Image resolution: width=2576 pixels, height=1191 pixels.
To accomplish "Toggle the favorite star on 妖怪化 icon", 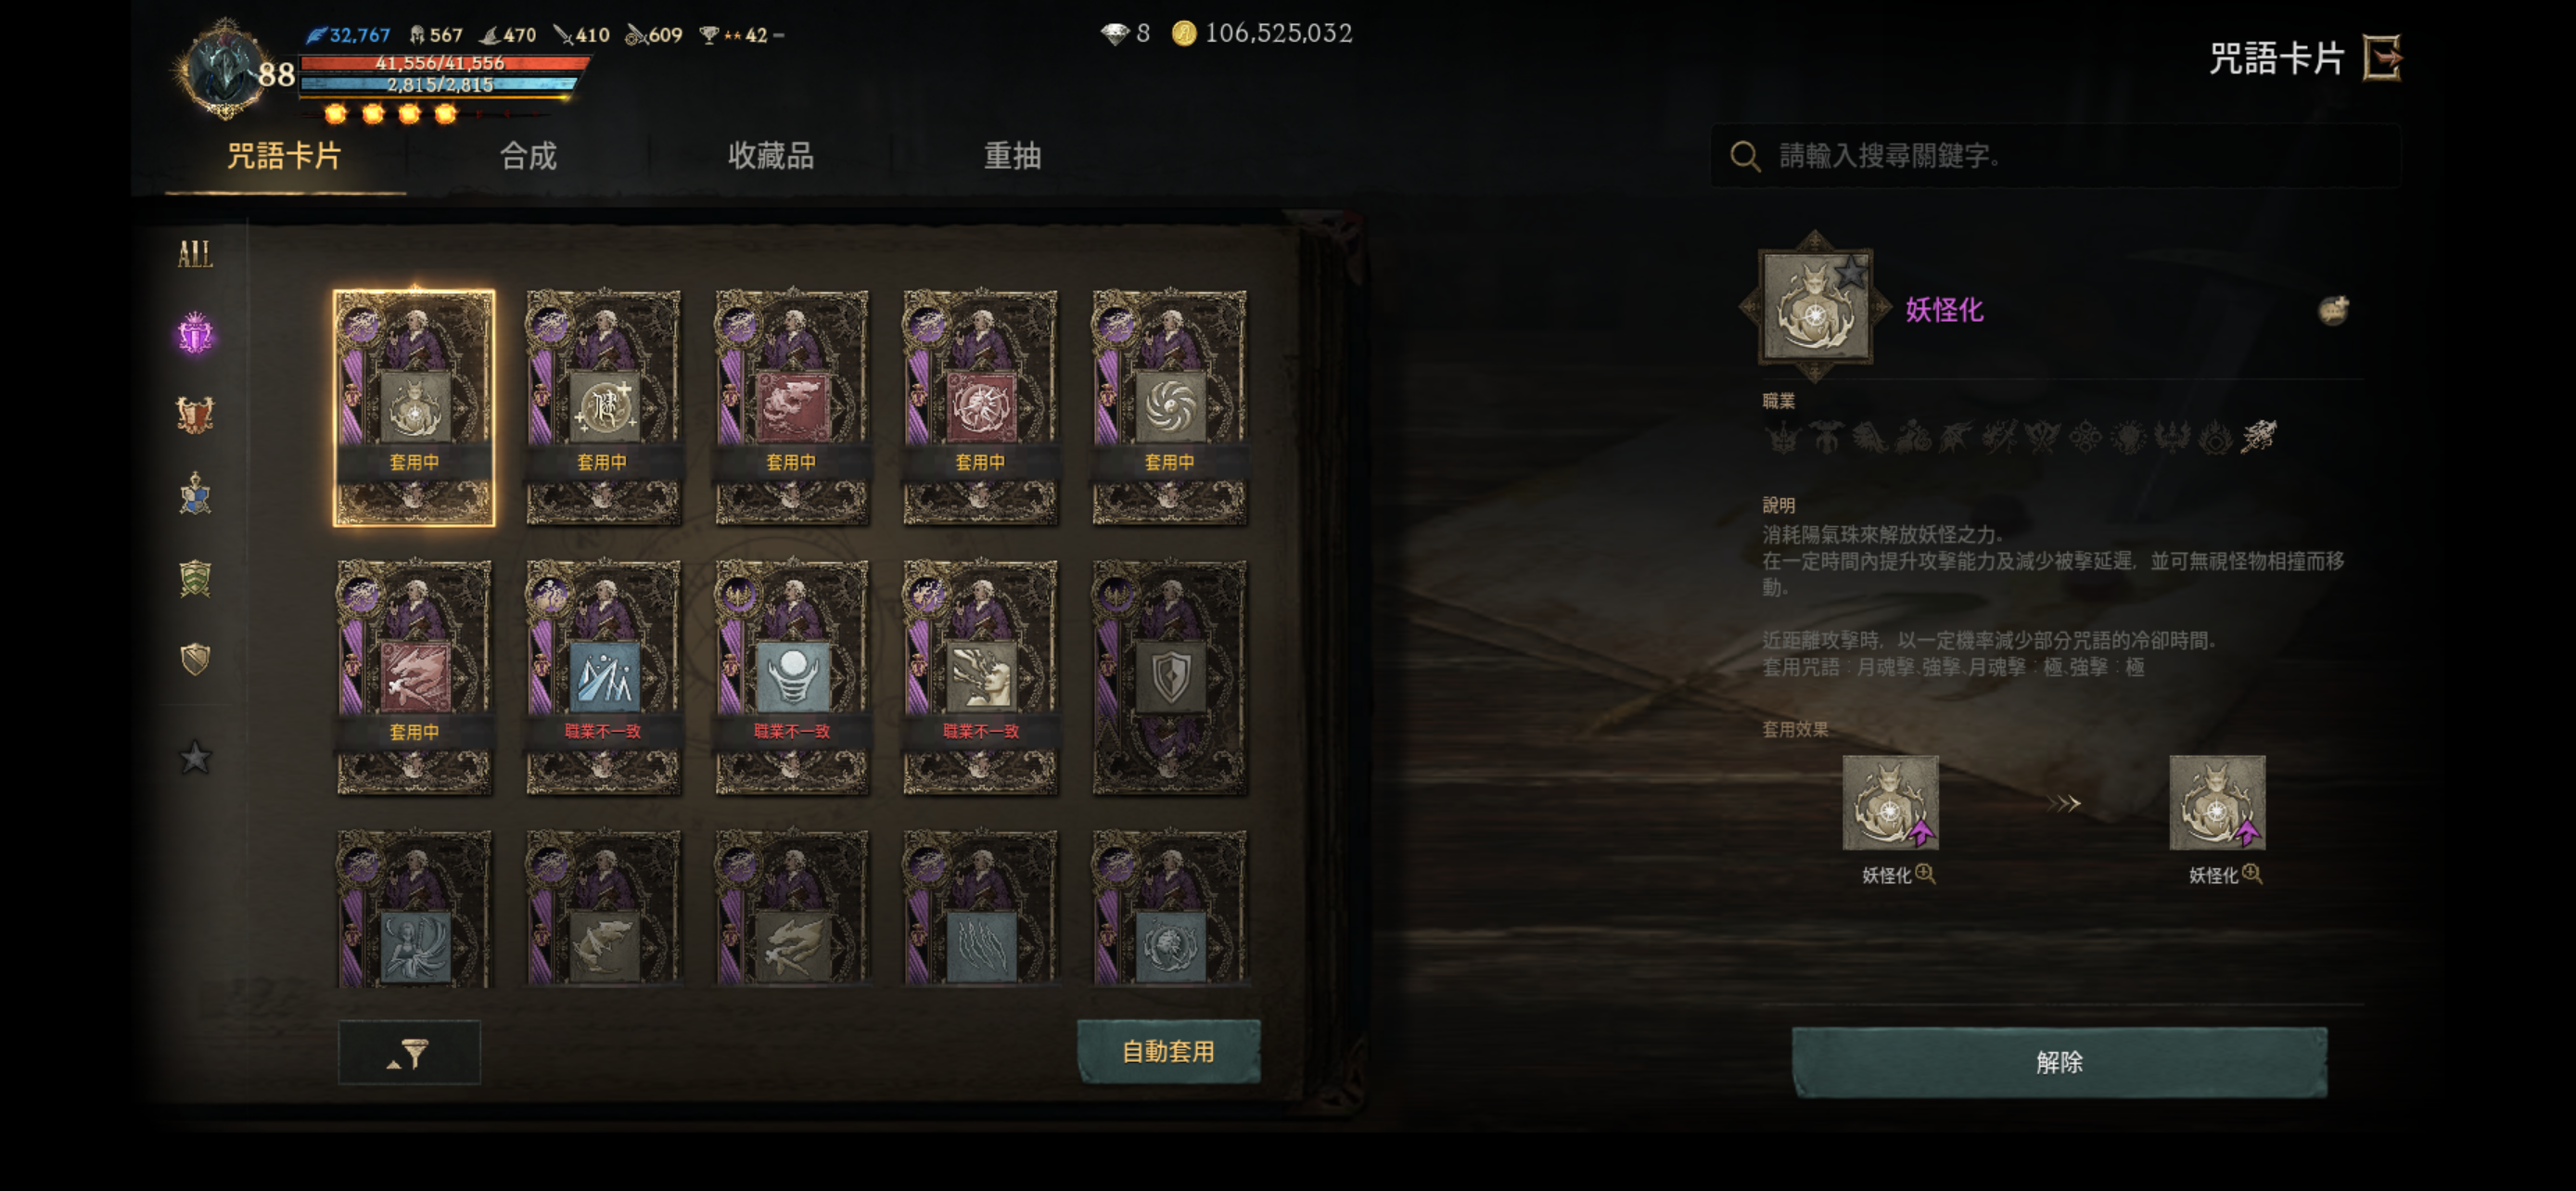I will click(1851, 271).
